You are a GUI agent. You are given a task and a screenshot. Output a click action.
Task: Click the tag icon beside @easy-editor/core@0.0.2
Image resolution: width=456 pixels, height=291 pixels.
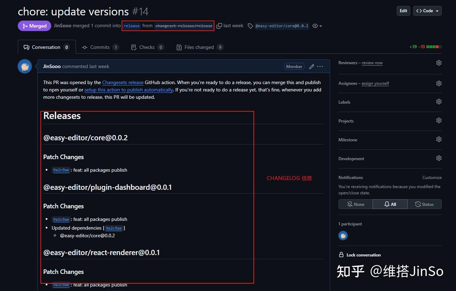pyautogui.click(x=250, y=25)
